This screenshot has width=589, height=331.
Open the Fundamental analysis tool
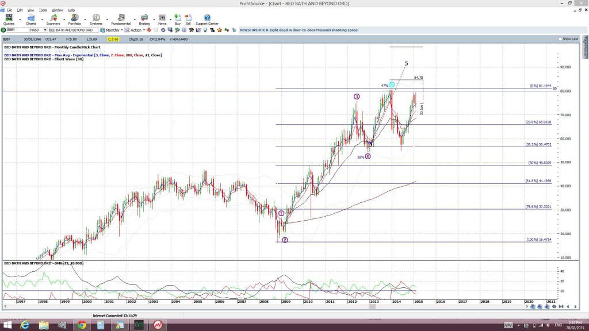tap(121, 20)
